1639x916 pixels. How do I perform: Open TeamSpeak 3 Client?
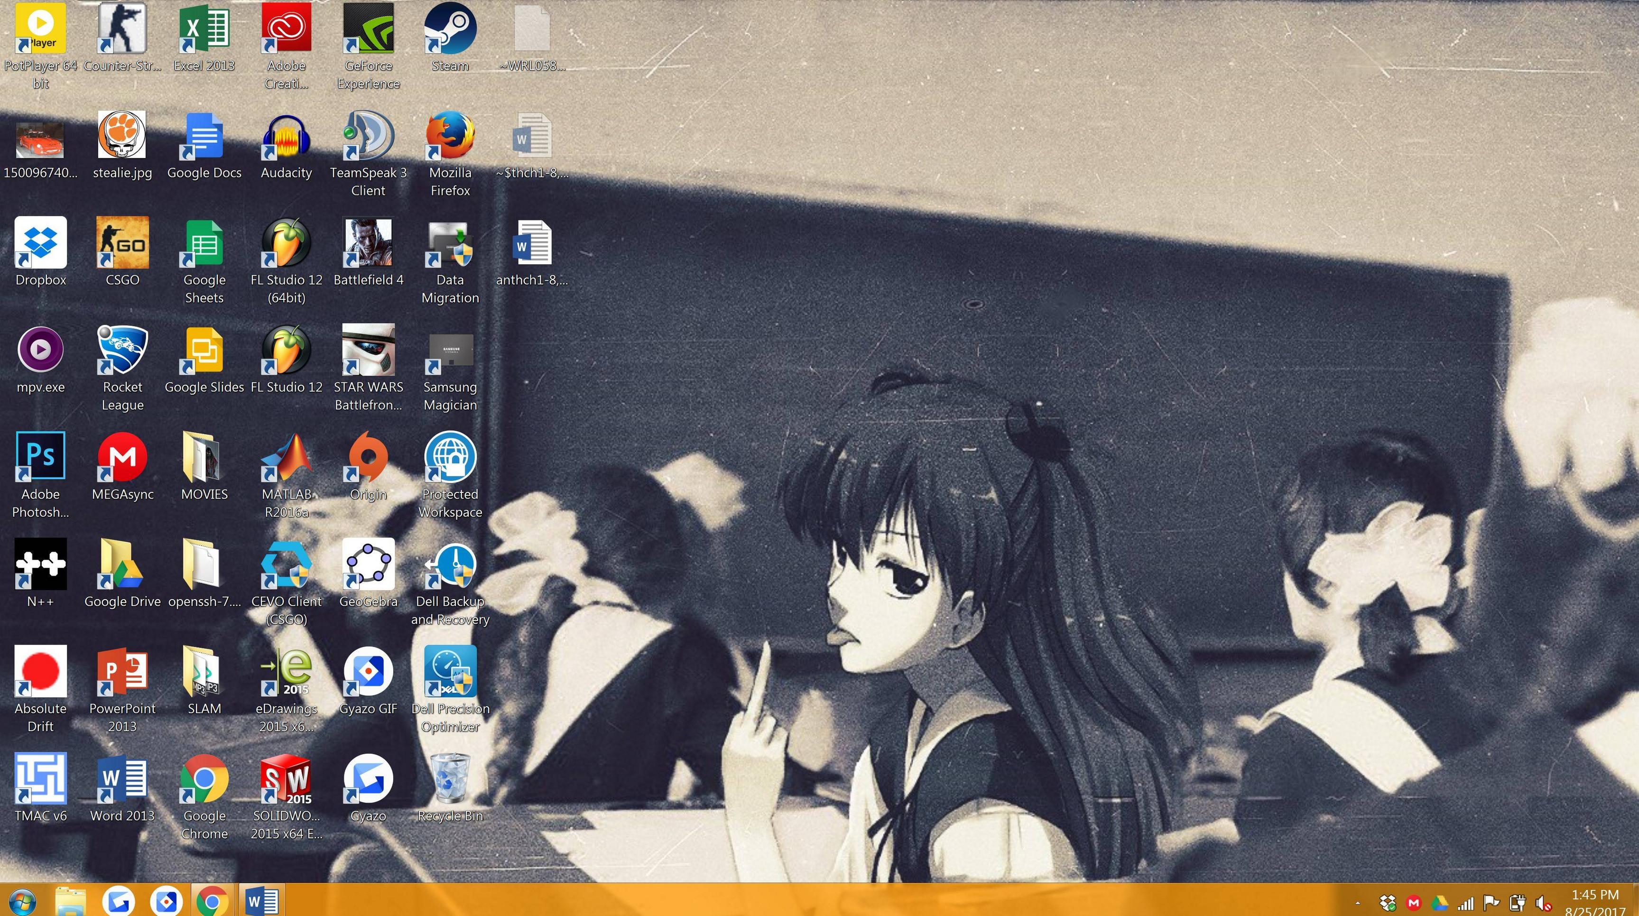(369, 137)
